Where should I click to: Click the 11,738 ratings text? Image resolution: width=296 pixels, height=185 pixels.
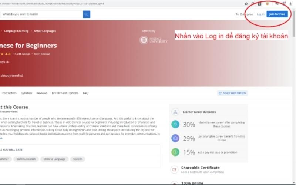click(22, 54)
